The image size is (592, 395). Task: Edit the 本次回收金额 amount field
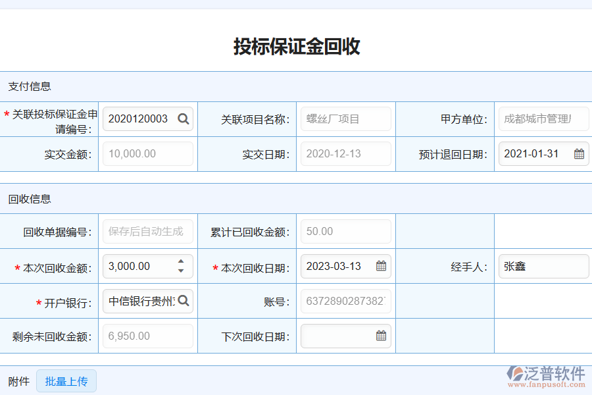coord(138,266)
